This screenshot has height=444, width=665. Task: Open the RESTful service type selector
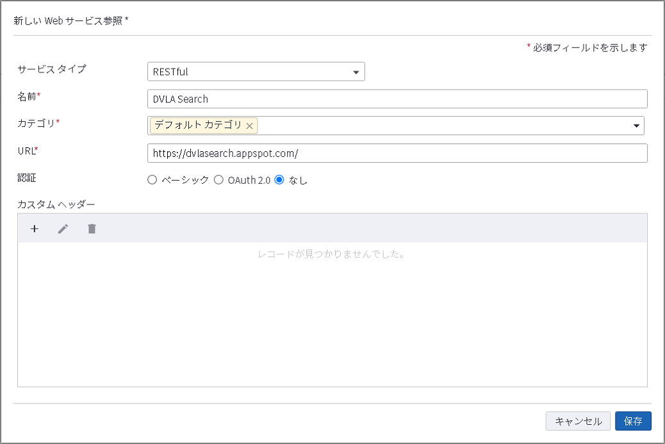(256, 71)
